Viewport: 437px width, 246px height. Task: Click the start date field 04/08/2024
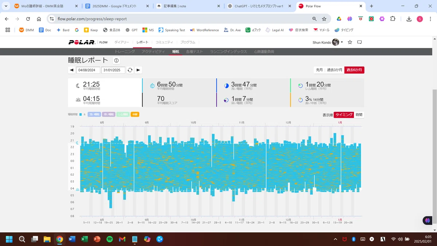[88, 70]
